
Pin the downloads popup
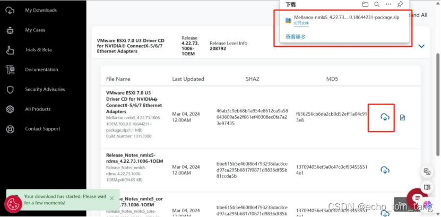(x=400, y=4)
